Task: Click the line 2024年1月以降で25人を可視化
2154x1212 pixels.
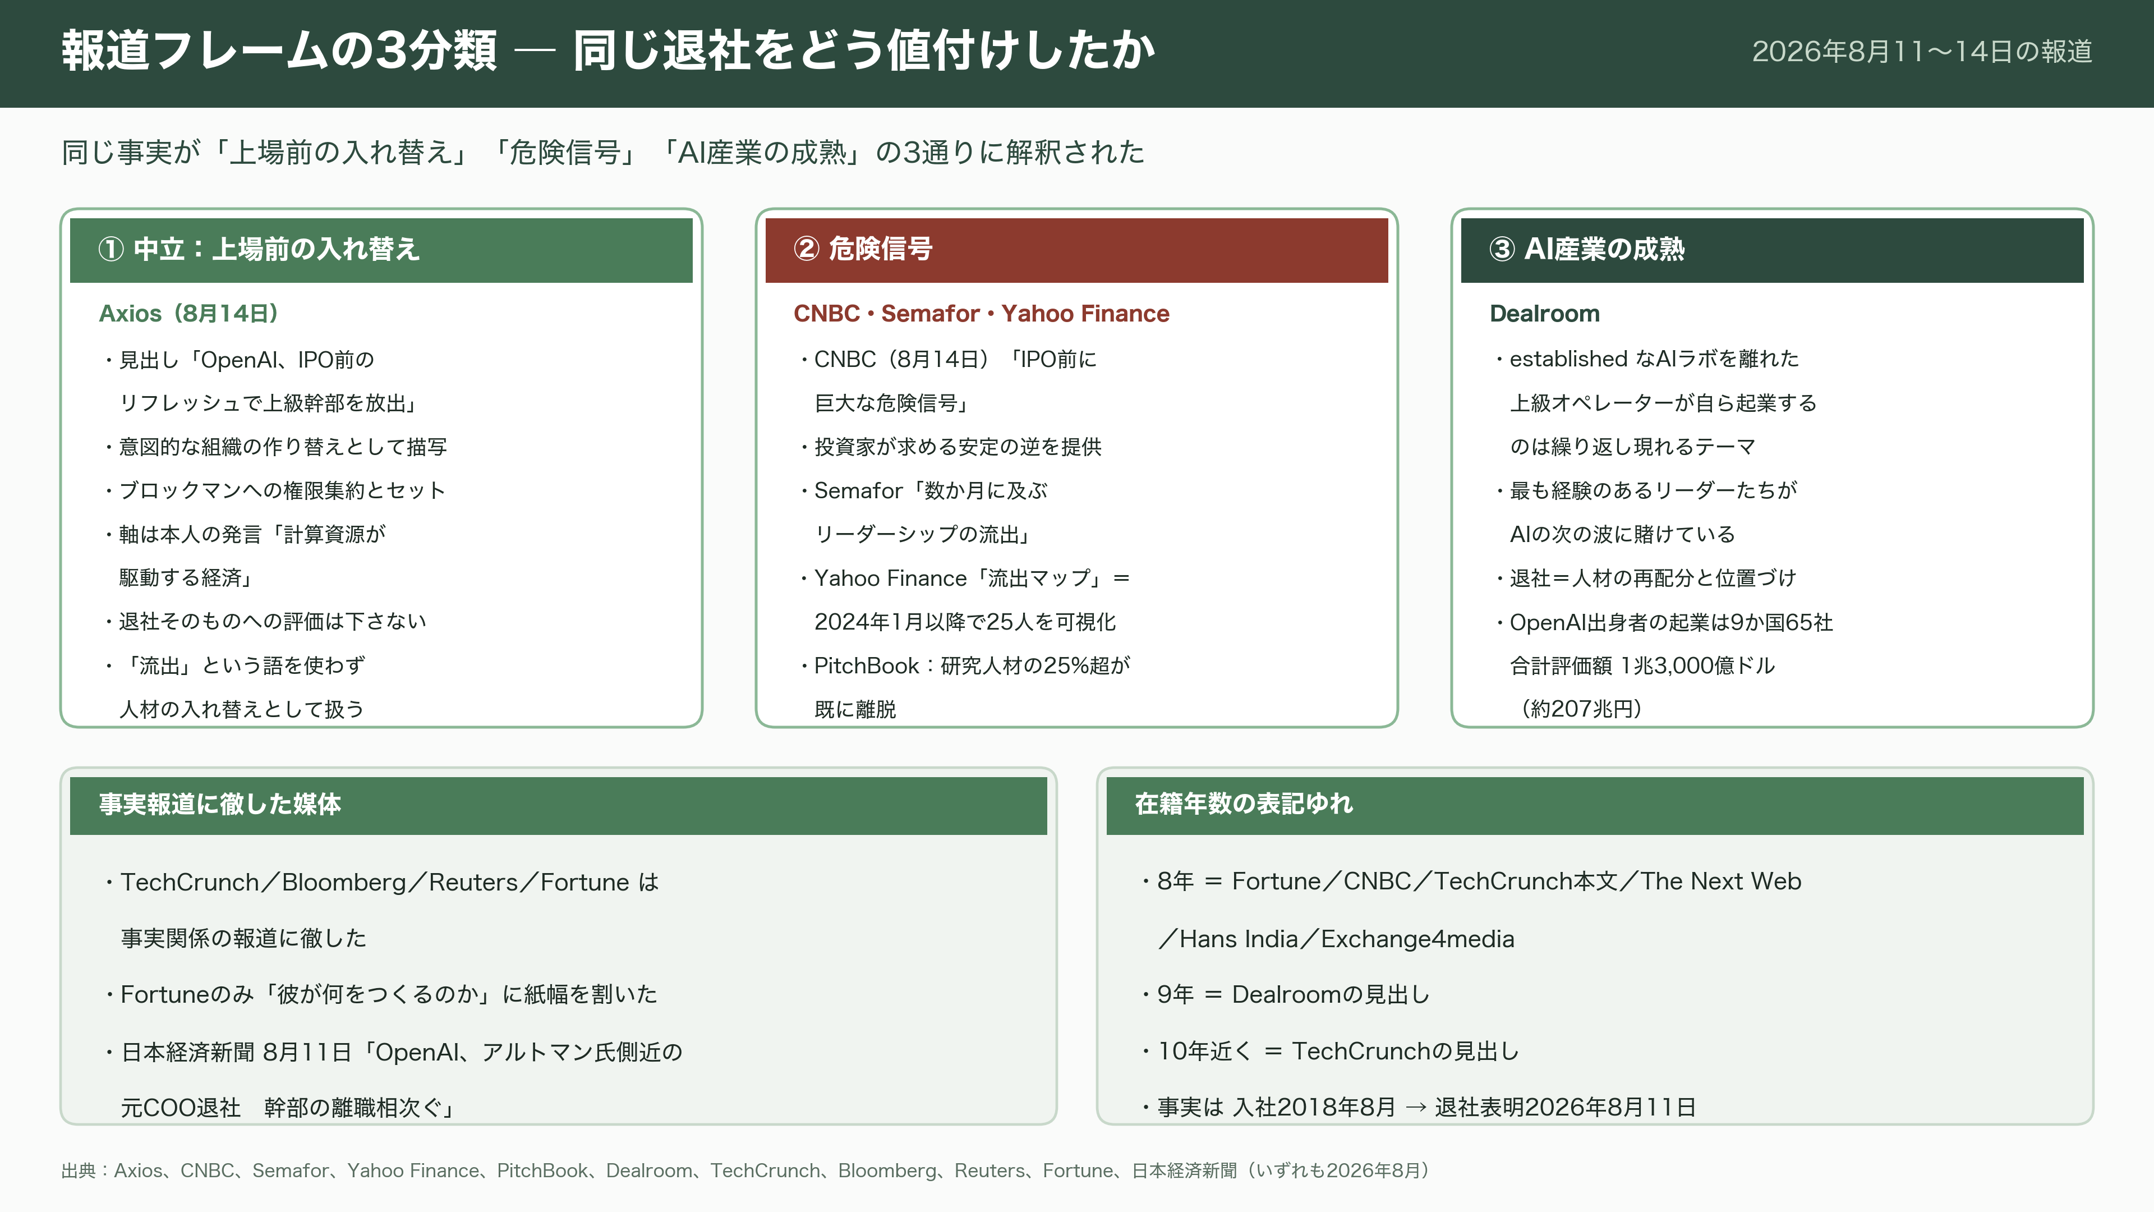Action: (x=965, y=622)
